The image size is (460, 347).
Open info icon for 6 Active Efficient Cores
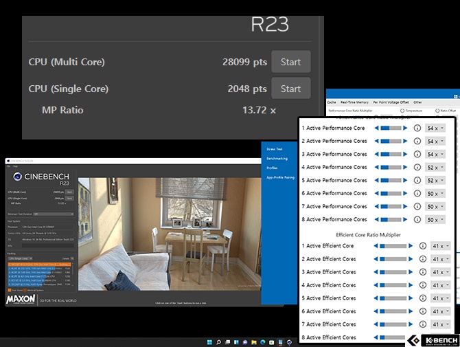[422, 311]
